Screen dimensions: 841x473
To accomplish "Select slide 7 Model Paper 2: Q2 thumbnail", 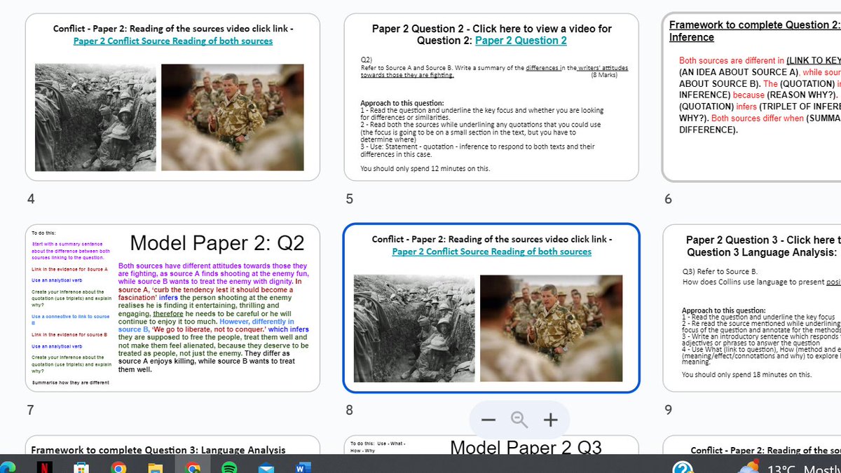I will [172, 308].
